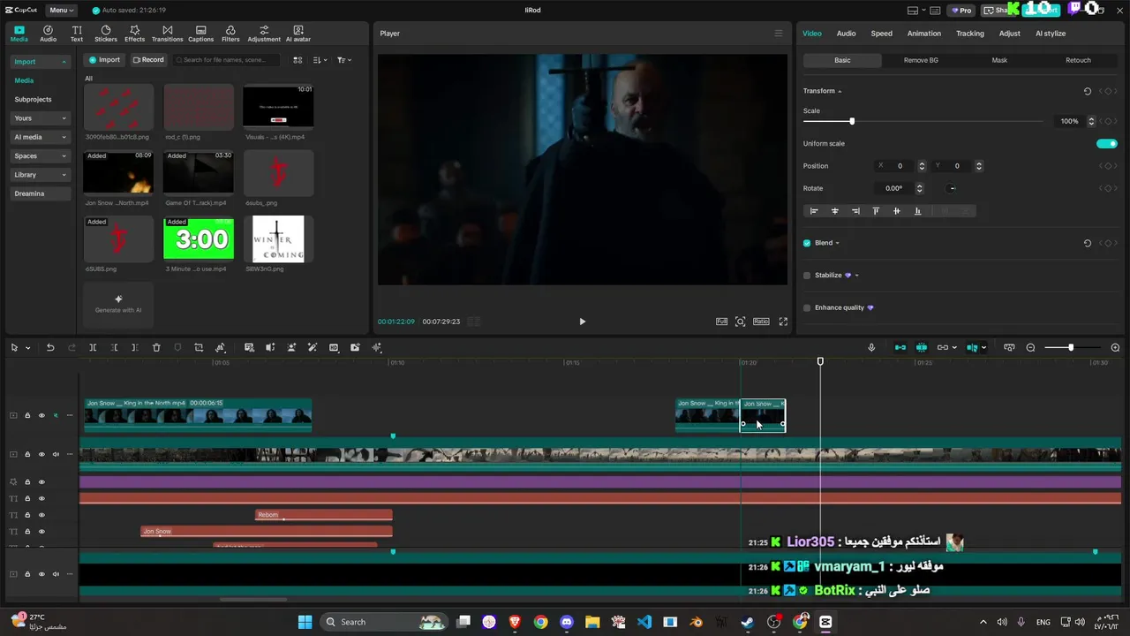Reset the Transform settings

[1088, 91]
